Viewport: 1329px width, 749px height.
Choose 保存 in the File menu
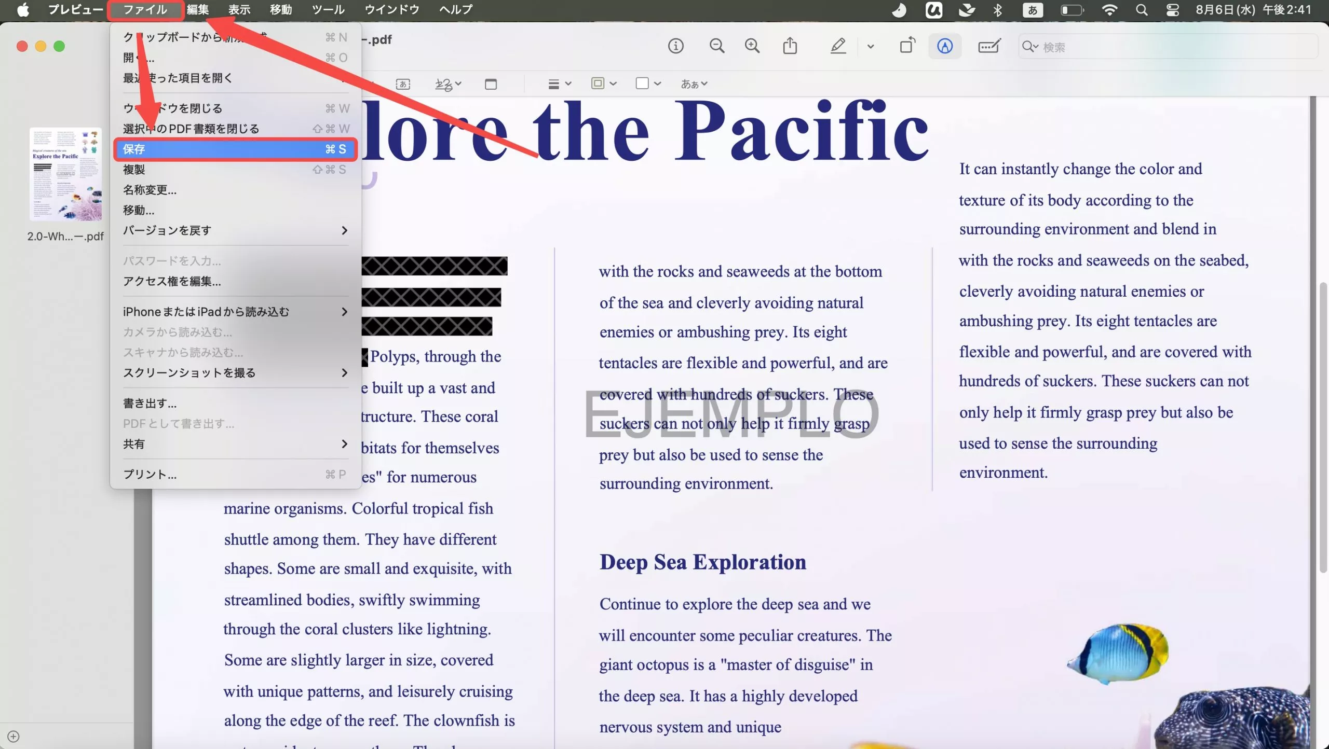(235, 149)
